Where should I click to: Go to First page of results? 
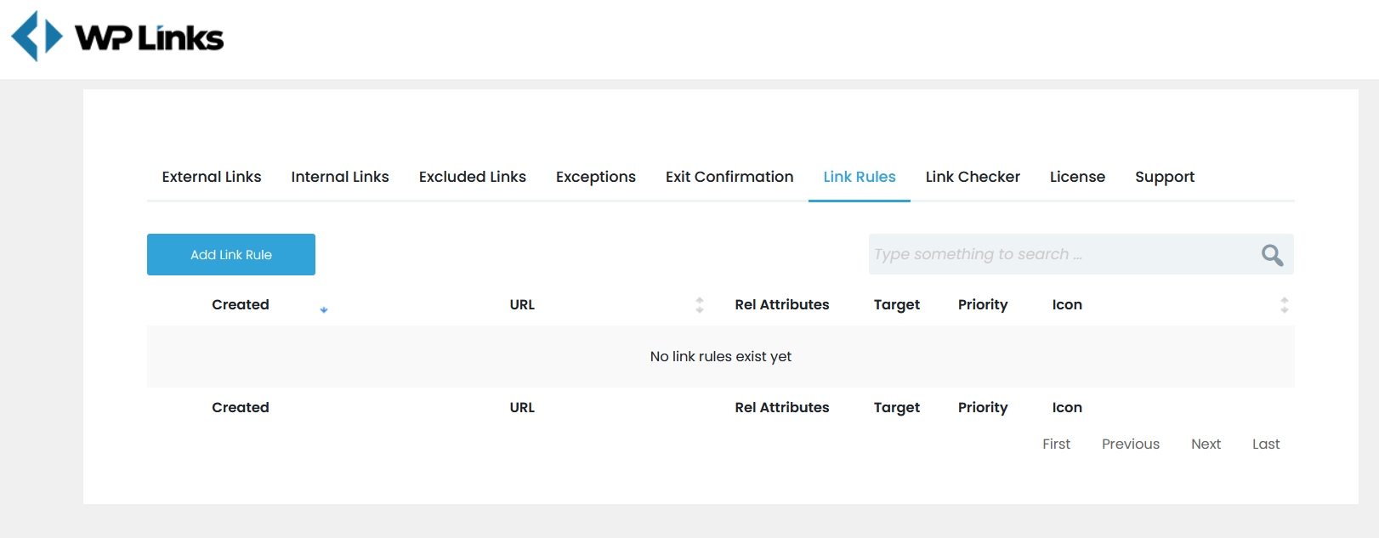[x=1057, y=444]
